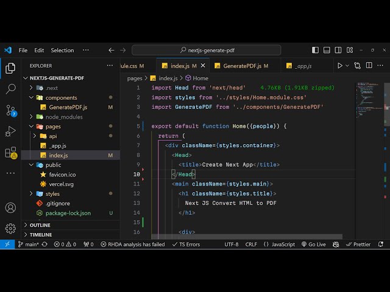Open the Accounts menu icon
Viewport: 390px width, 292px height.
click(x=10, y=207)
